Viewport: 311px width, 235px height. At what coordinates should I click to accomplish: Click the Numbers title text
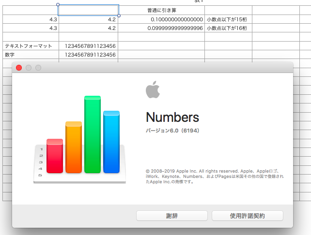(172, 117)
